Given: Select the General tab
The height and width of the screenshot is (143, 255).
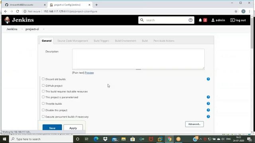Looking at the screenshot, I should [x=47, y=41].
